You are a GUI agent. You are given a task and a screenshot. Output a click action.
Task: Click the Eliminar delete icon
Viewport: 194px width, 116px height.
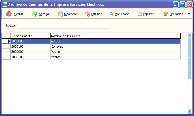tap(87, 14)
